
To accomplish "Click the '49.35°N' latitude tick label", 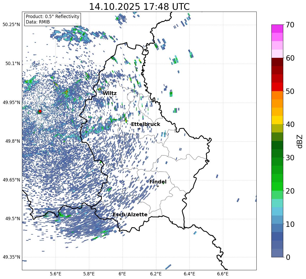I will (11, 257).
